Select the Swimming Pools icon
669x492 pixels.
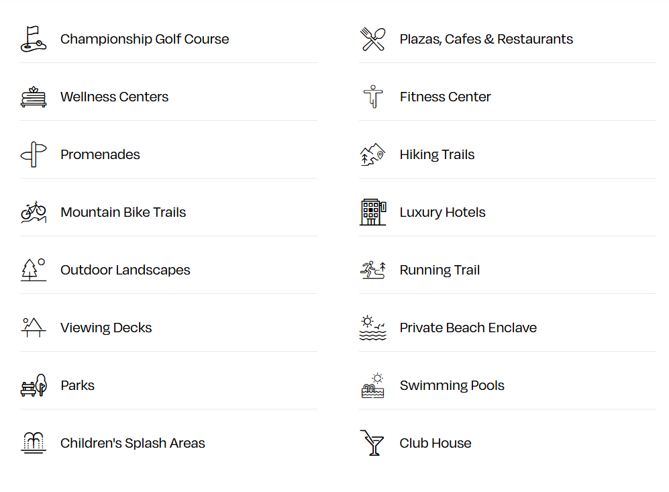[372, 385]
